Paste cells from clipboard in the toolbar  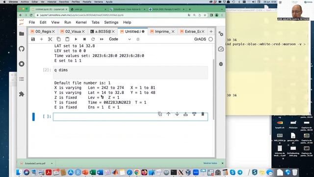click(67, 39)
